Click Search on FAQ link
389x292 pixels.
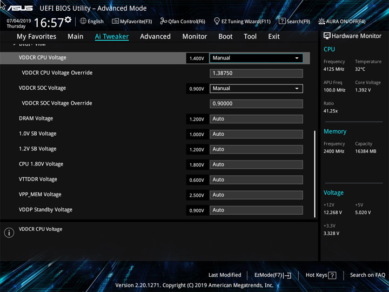pos(367,275)
